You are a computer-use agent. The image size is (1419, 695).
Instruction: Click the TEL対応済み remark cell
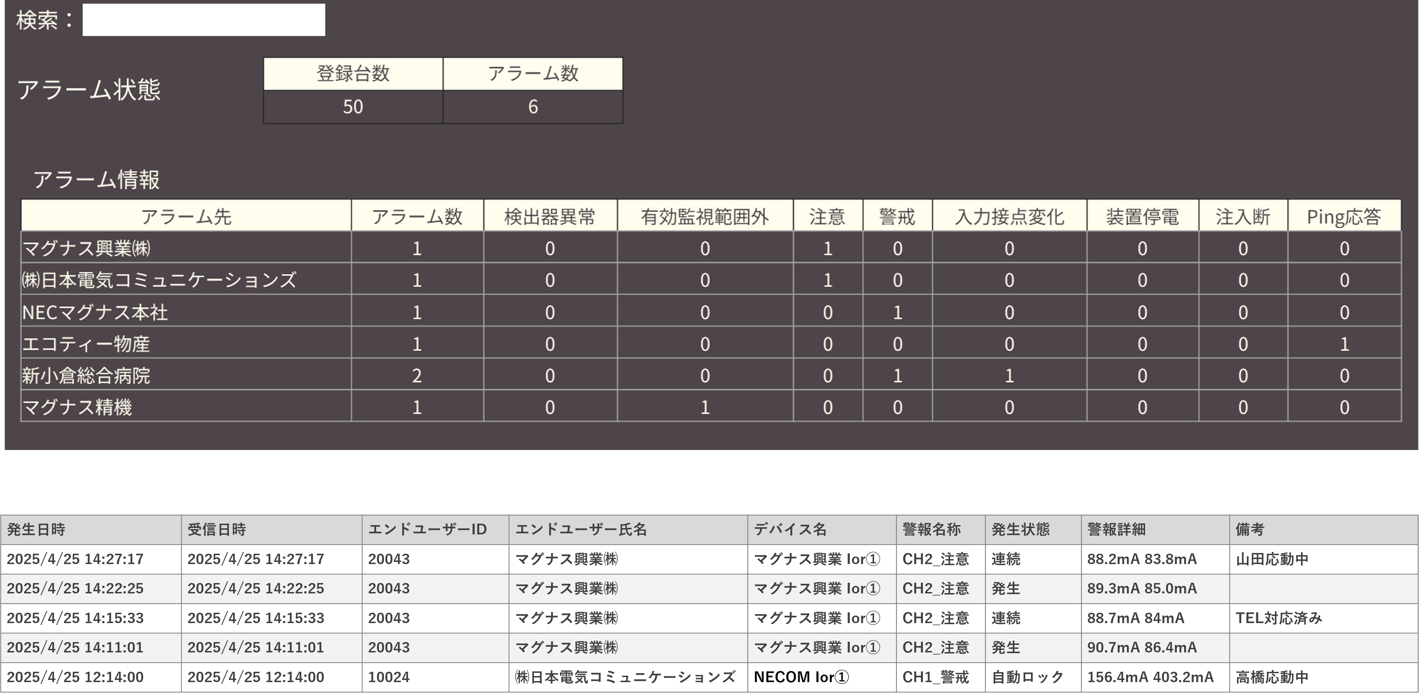coord(1324,618)
